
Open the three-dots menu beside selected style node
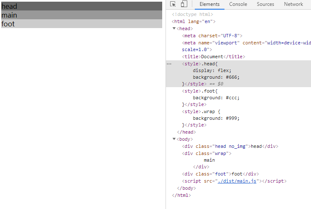point(169,64)
